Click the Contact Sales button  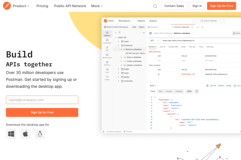tap(174, 6)
